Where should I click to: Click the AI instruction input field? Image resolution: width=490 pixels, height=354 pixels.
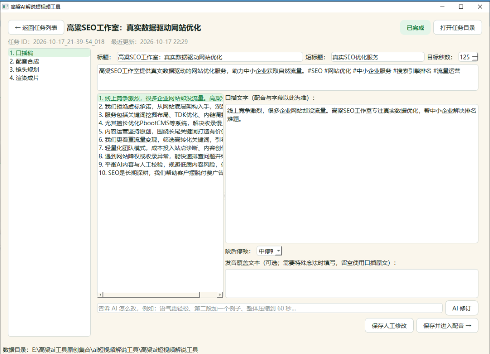click(x=269, y=308)
